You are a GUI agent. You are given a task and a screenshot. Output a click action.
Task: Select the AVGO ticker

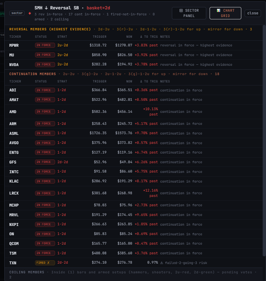14,143
